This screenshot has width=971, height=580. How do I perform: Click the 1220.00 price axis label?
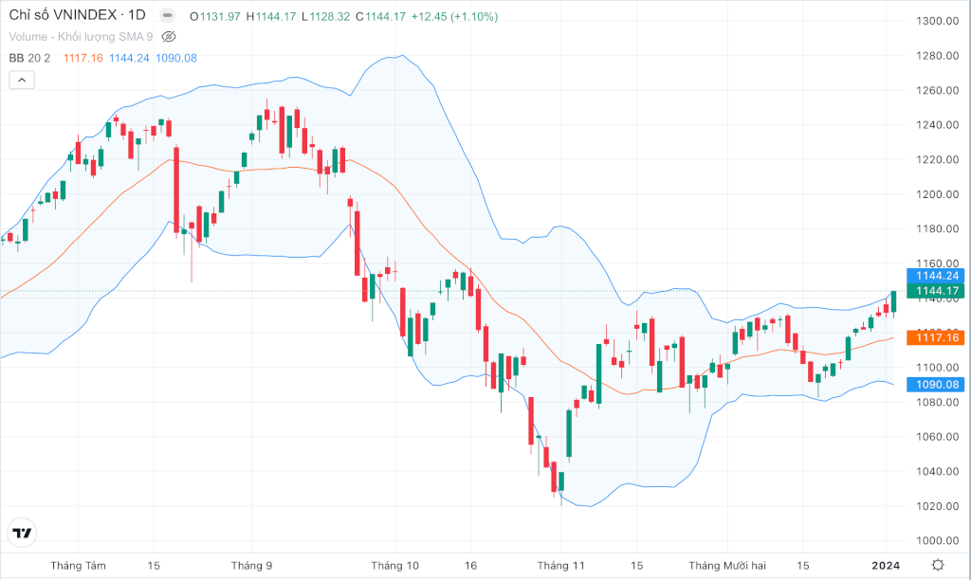(x=937, y=160)
